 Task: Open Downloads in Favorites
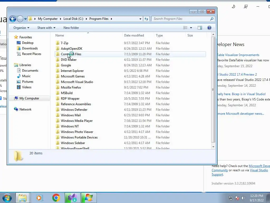coord(30,48)
